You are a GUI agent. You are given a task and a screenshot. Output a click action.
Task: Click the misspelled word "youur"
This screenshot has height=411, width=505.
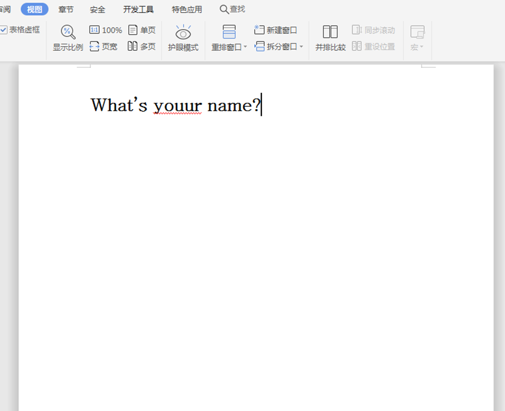pyautogui.click(x=177, y=105)
